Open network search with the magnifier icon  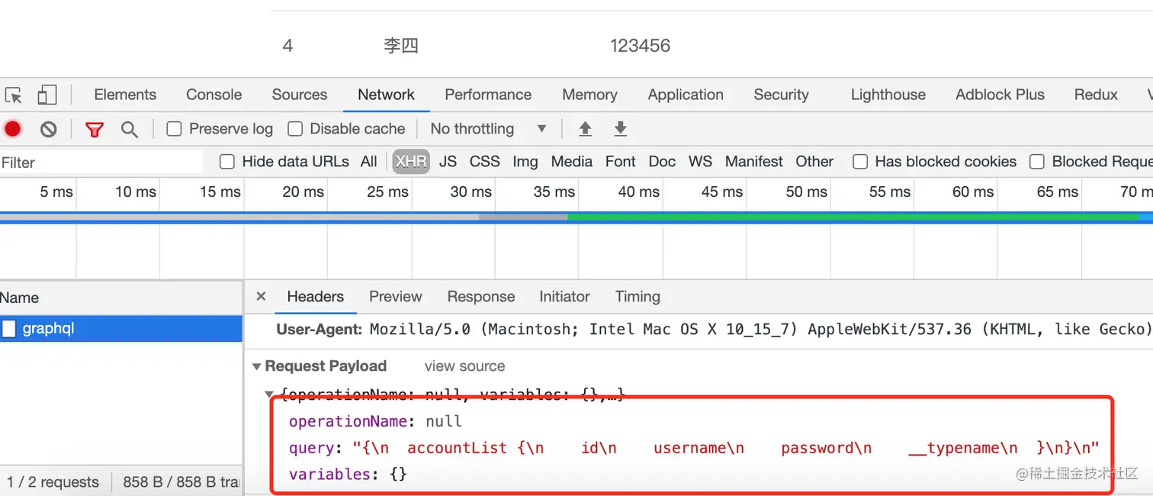(x=130, y=129)
